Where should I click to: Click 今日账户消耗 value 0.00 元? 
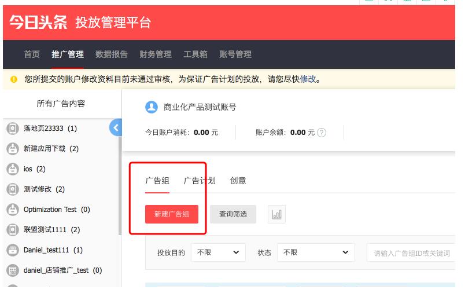pos(206,133)
